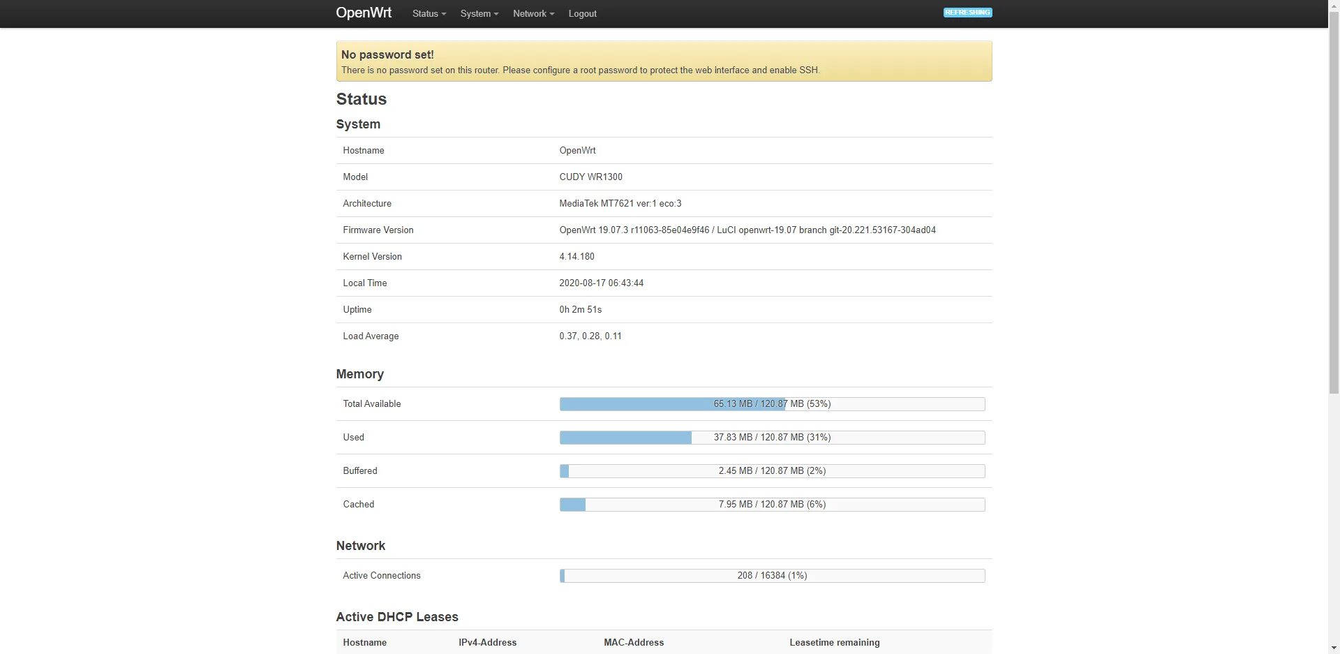Click the page vertical scrollbar thumb
Image resolution: width=1340 pixels, height=654 pixels.
(1334, 202)
